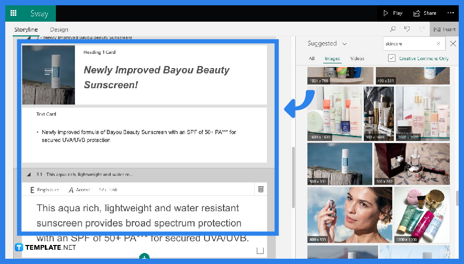Delete the card with trash icon
The width and height of the screenshot is (464, 264).
click(260, 189)
